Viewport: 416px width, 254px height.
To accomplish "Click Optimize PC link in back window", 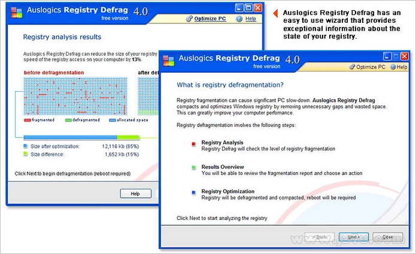I will click(210, 19).
